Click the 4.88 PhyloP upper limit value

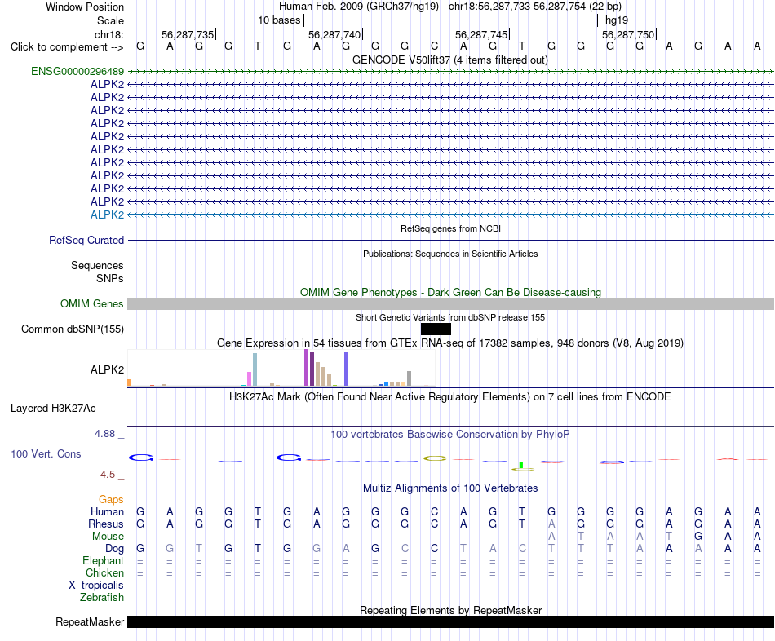click(104, 433)
